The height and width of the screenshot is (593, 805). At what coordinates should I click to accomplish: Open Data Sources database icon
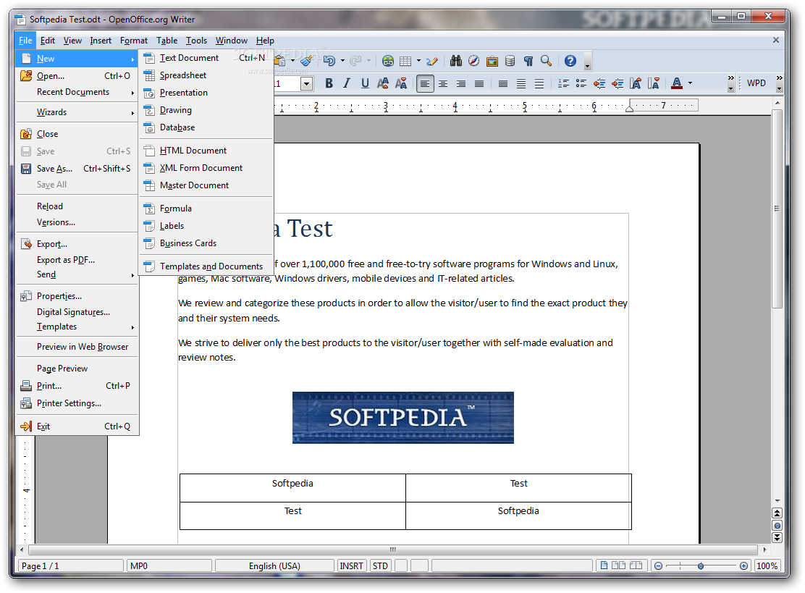click(x=510, y=61)
